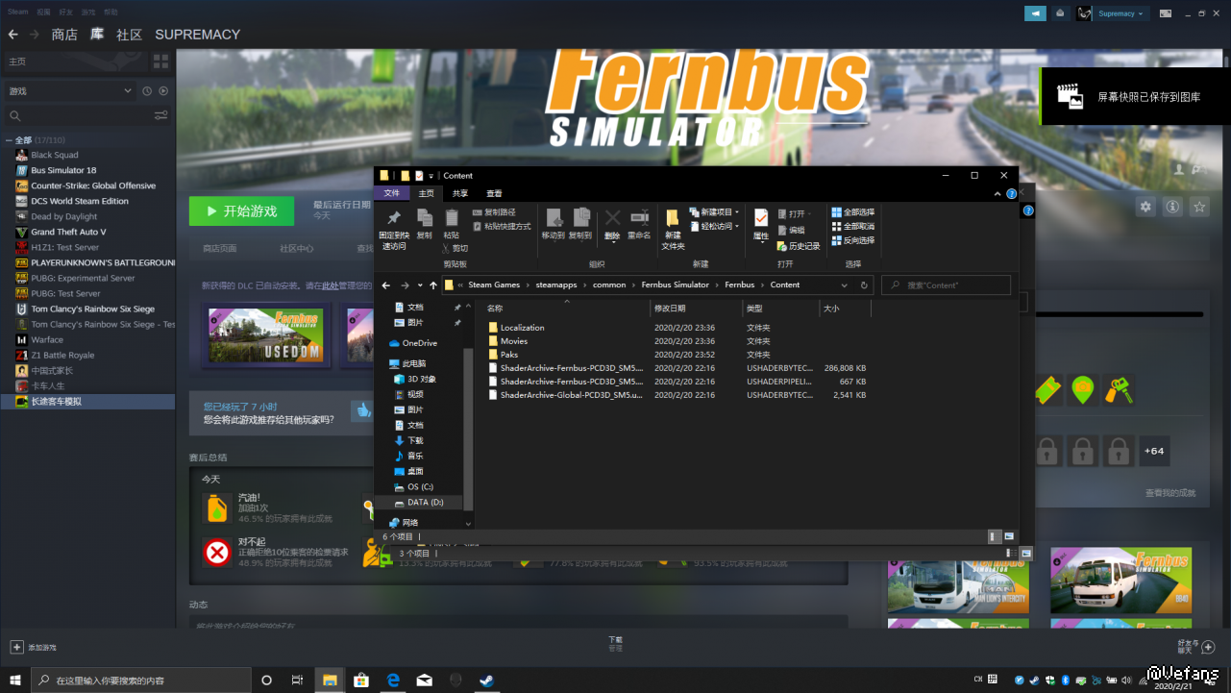The height and width of the screenshot is (693, 1231).
Task: Switch to the 查看 ribbon tab
Action: 494,193
